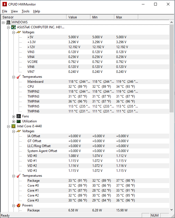Image resolution: width=175 pixels, height=218 pixels.
Task: Select the Core #0 row
Action: point(98,186)
